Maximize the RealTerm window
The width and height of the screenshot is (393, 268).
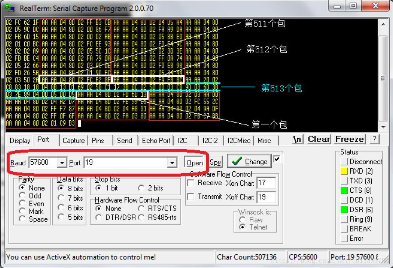coord(353,6)
